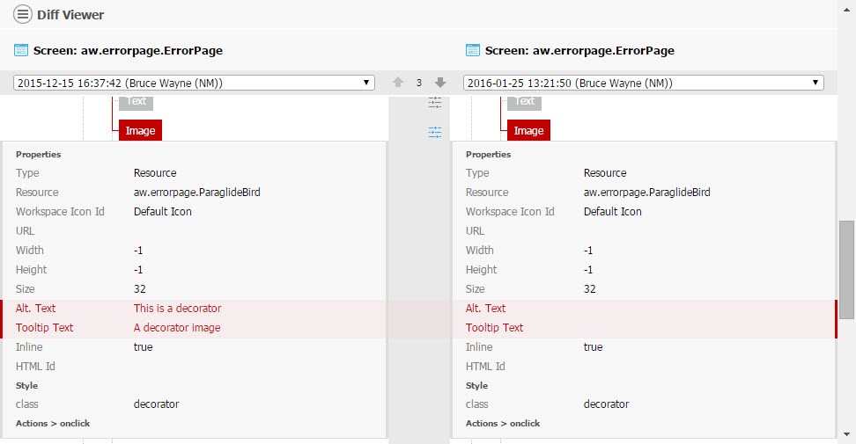Click the right panel's highlighted Tooltip Text row
Image resolution: width=856 pixels, height=444 pixels.
pos(643,328)
